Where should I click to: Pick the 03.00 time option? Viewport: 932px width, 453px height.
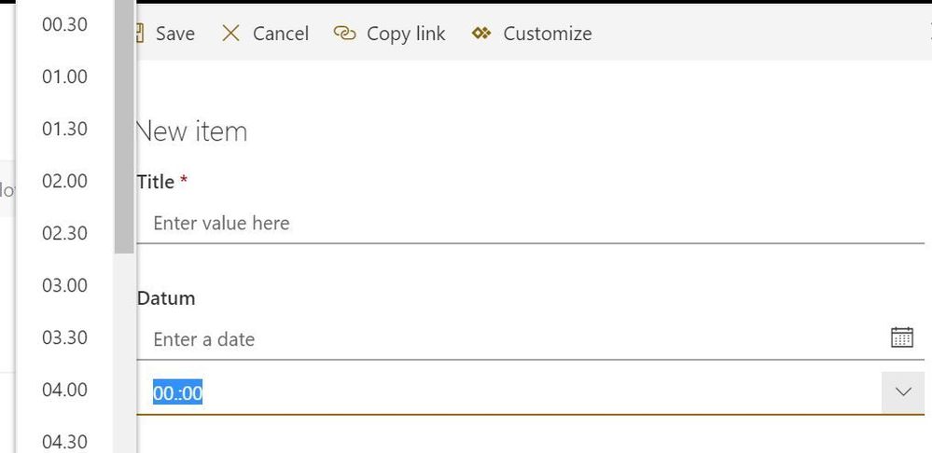click(x=64, y=285)
